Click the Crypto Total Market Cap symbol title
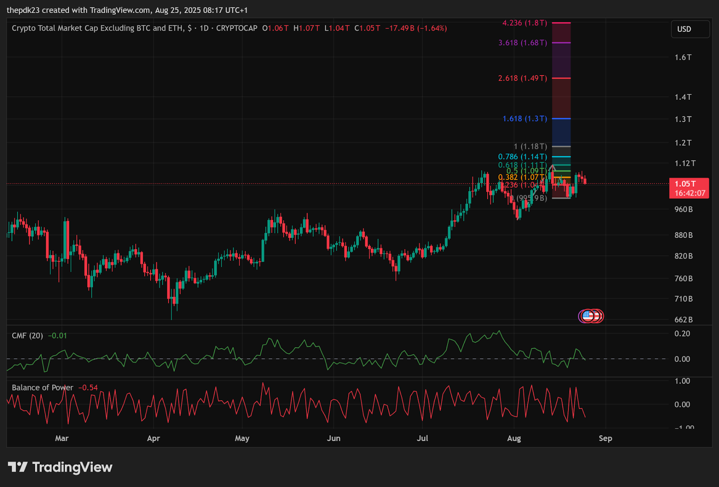This screenshot has height=487, width=719. (x=98, y=28)
